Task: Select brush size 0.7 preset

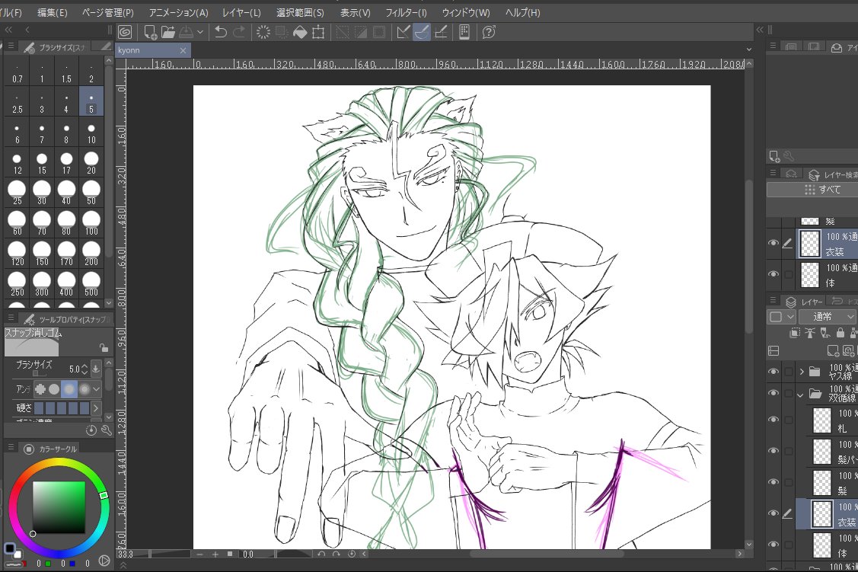Action: click(x=18, y=72)
